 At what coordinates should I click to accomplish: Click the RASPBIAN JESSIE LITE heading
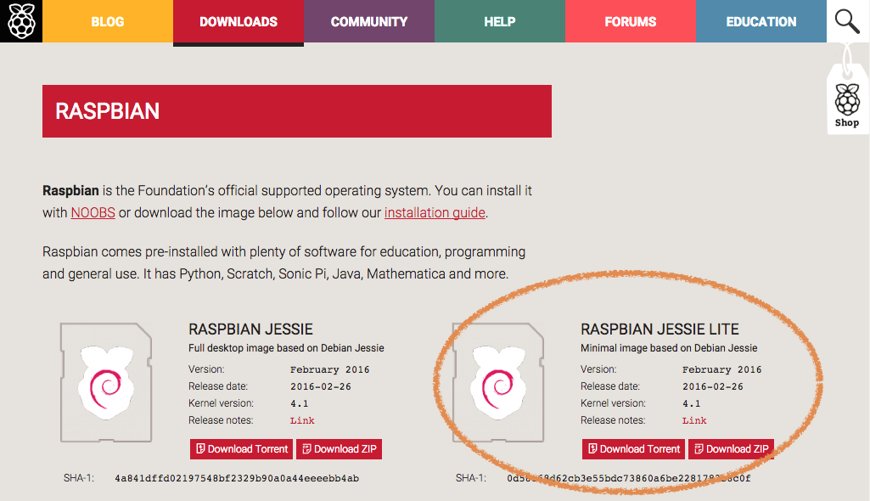click(660, 329)
